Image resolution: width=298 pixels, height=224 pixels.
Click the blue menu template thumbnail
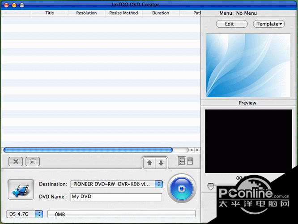(248, 65)
